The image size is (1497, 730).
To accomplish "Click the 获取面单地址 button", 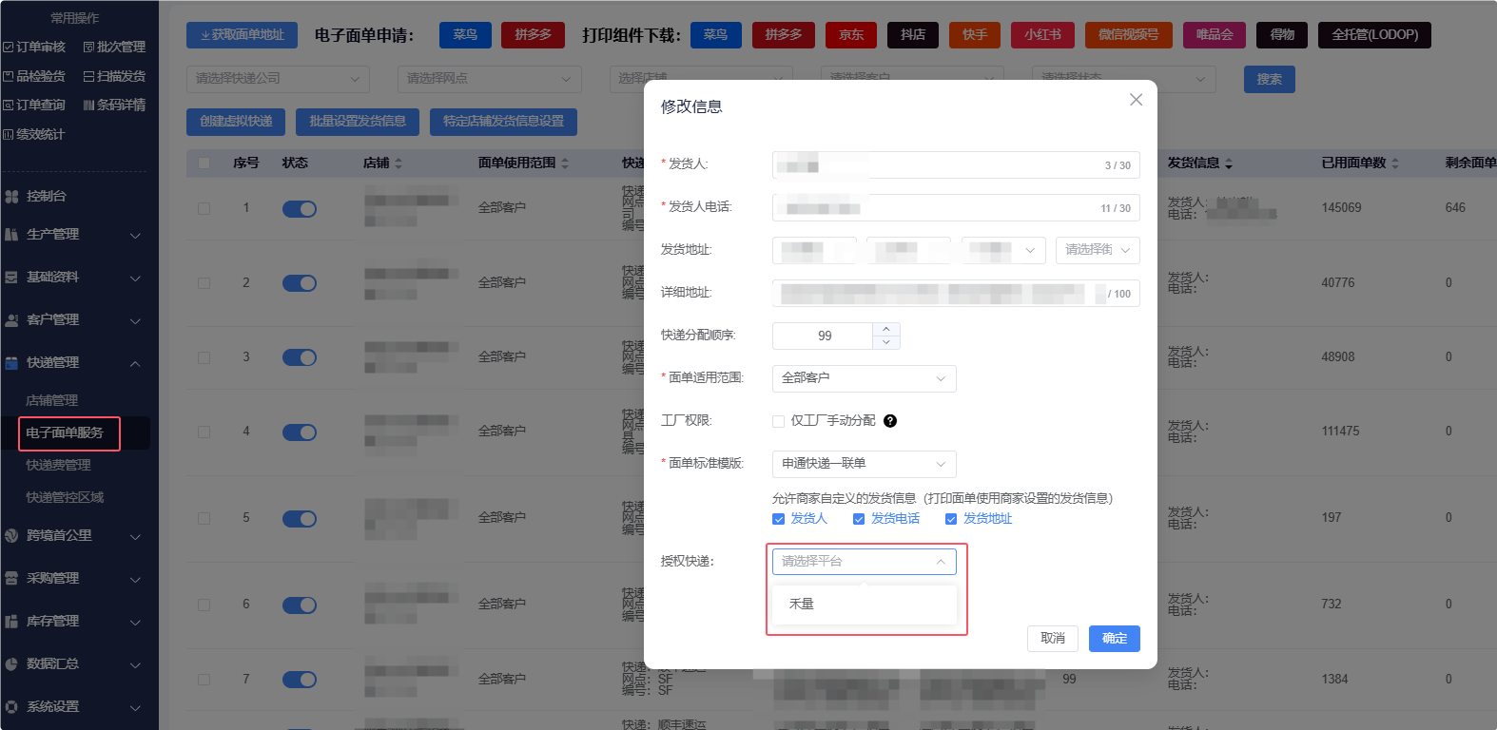I will (242, 35).
